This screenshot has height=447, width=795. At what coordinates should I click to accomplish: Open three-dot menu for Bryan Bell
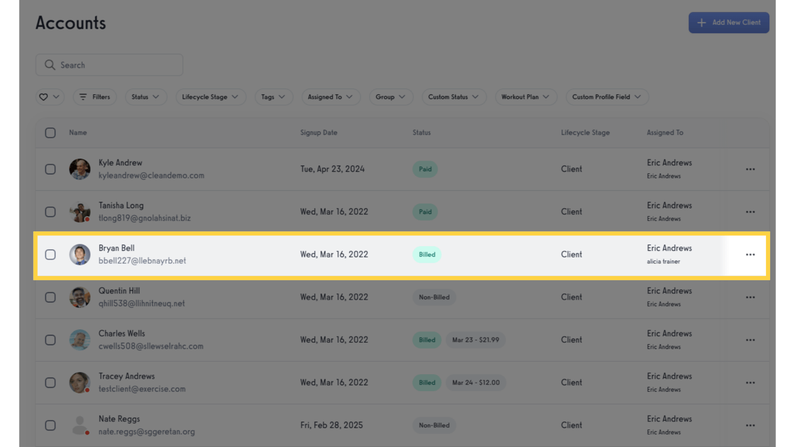750,255
